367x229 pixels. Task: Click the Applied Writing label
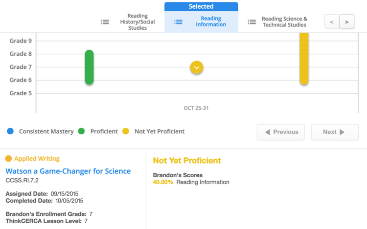[x=37, y=159]
